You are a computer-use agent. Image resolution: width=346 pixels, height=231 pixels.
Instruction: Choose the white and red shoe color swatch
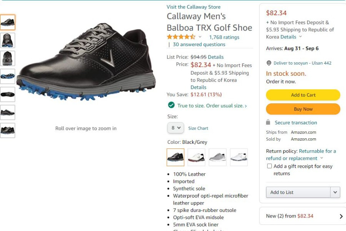coord(196,157)
